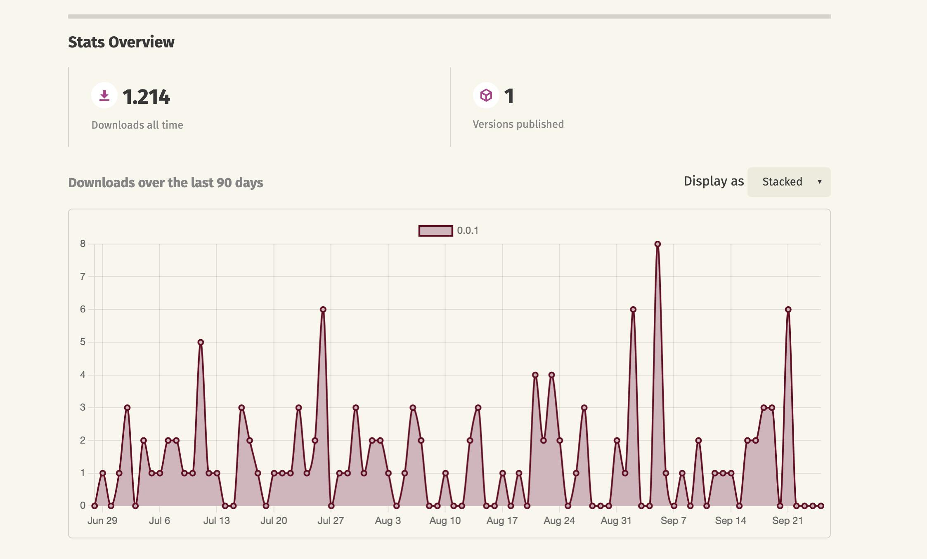Image resolution: width=927 pixels, height=559 pixels.
Task: Click the 6-download point before Jul 27
Action: (x=323, y=310)
